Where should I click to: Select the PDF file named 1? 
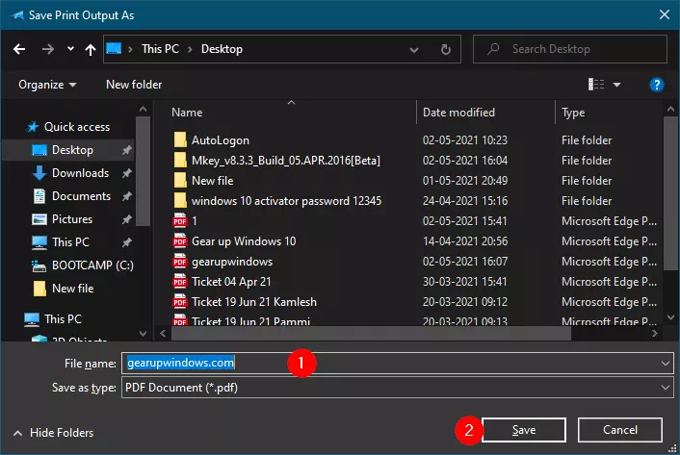pos(195,221)
